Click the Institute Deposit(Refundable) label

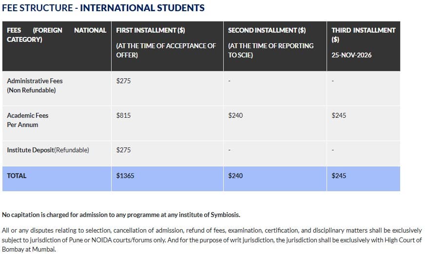(48, 150)
